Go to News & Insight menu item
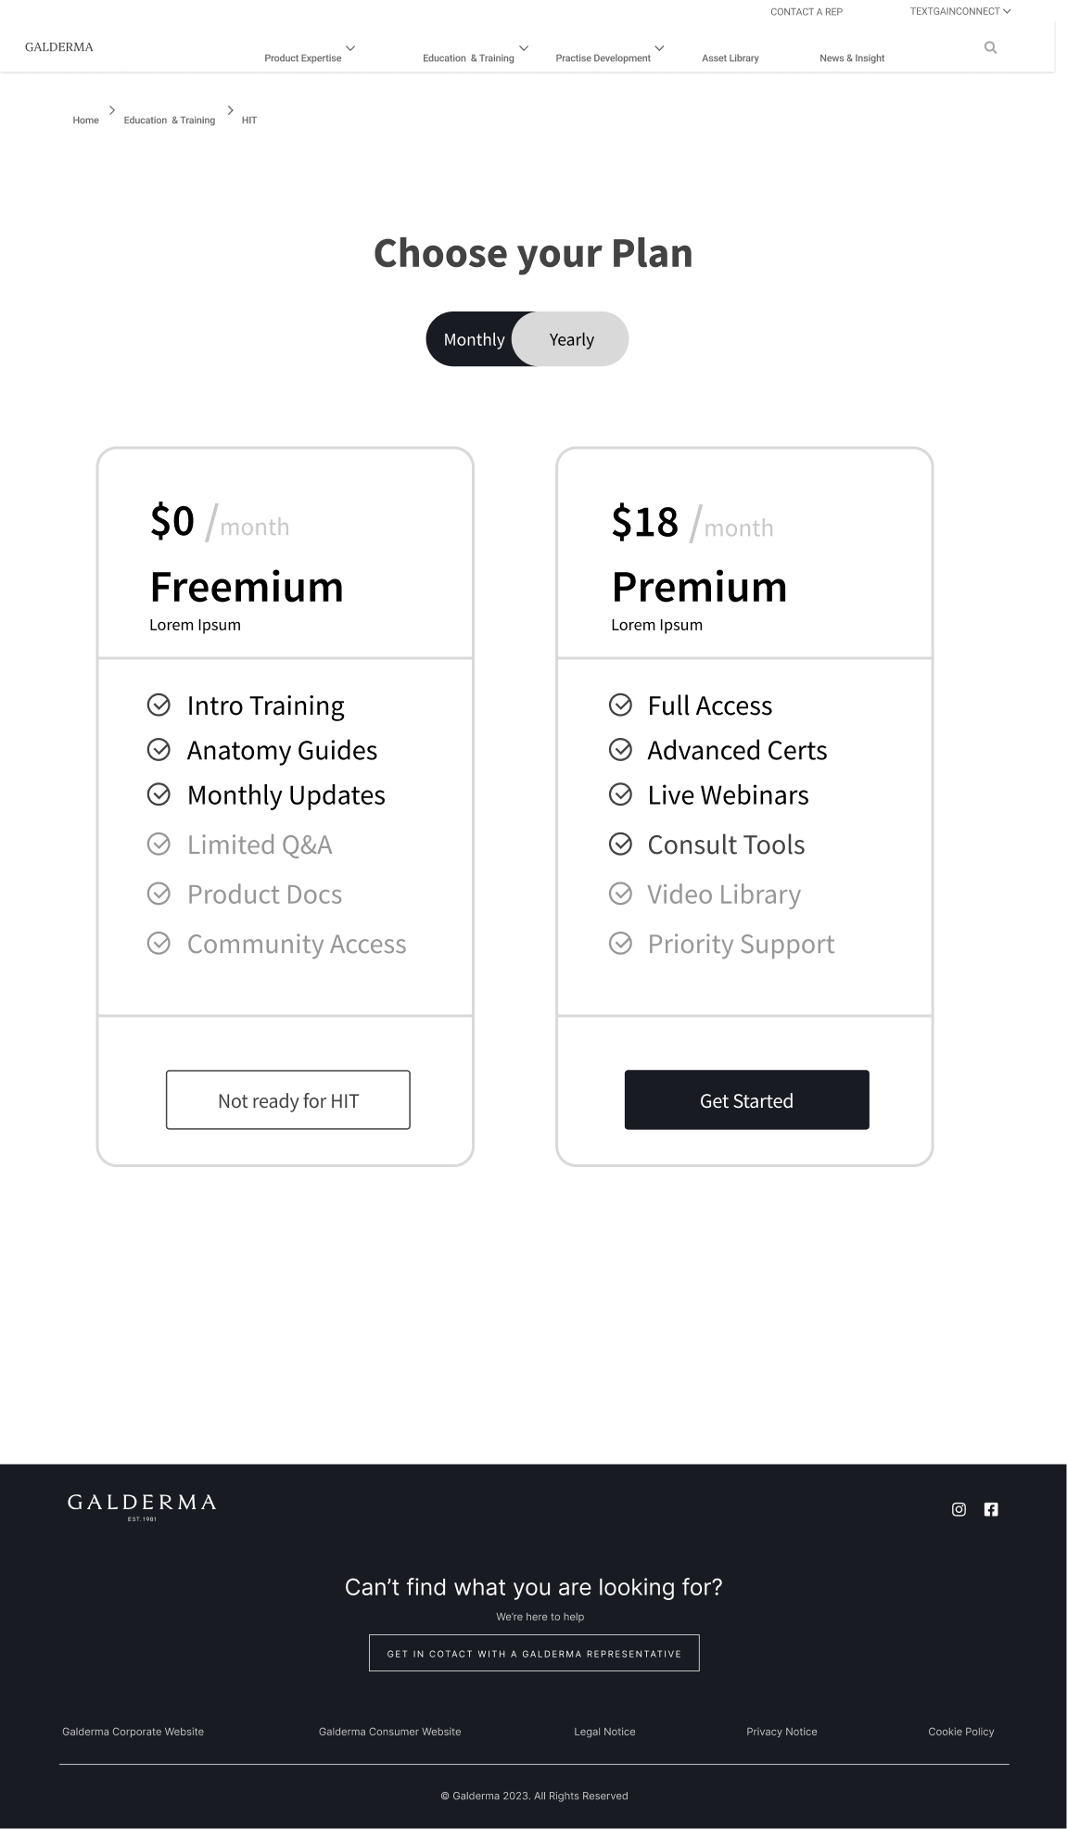Image resolution: width=1067 pixels, height=1829 pixels. [851, 58]
